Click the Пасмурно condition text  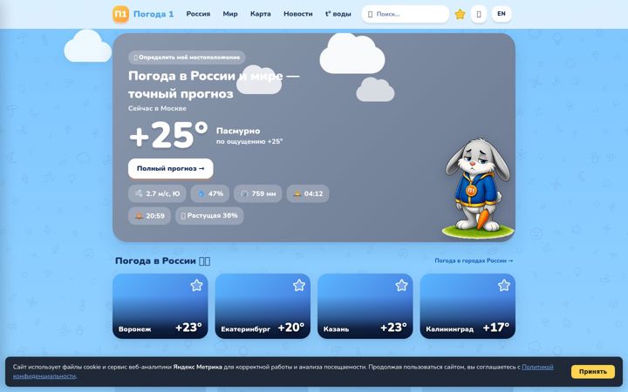[x=238, y=131]
